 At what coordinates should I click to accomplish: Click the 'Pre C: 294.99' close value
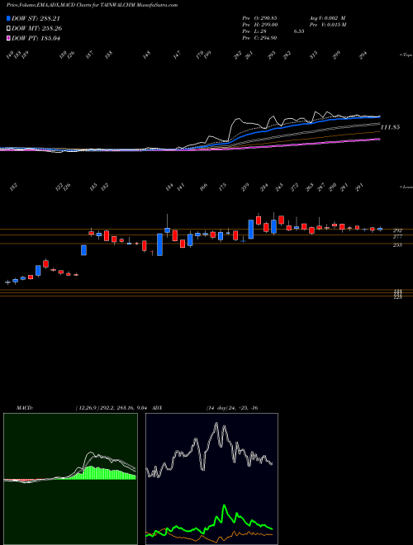point(259,38)
